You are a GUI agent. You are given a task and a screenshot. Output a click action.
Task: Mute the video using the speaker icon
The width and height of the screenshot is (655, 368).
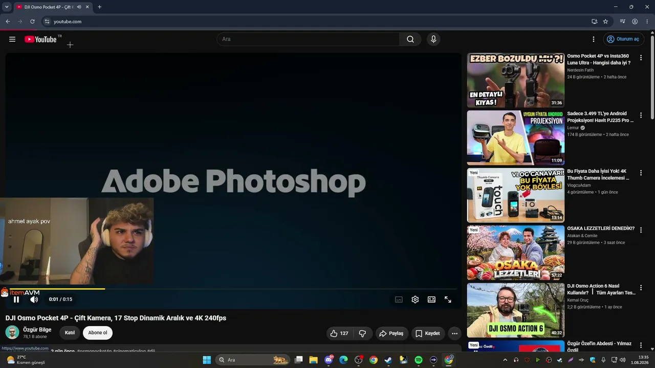pos(34,300)
